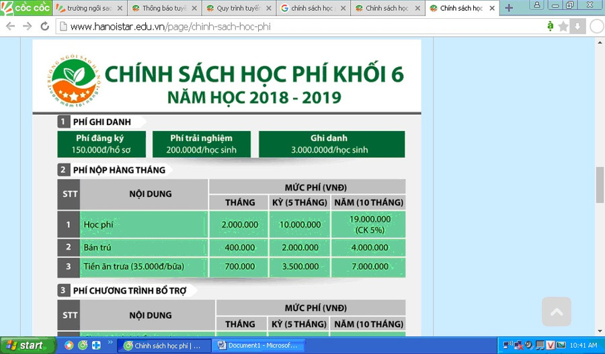The width and height of the screenshot is (605, 354).
Task: Toggle Vietnamese typing 'à' icon in address bar
Action: [550, 26]
